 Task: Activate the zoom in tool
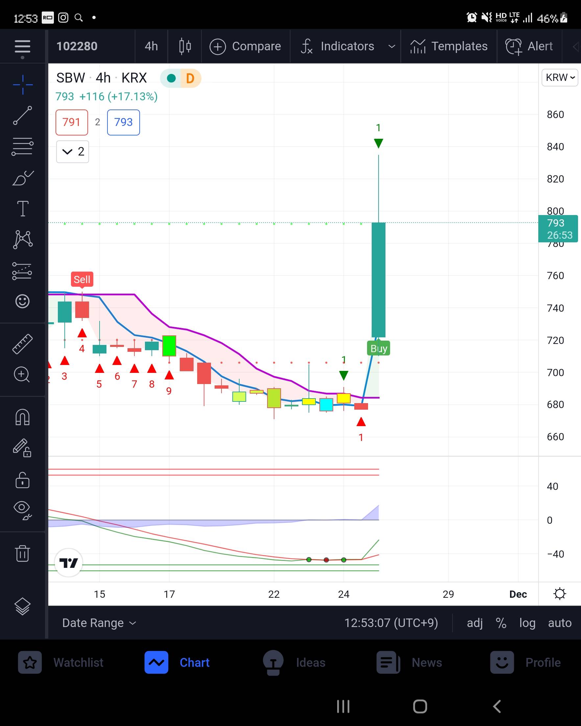23,375
